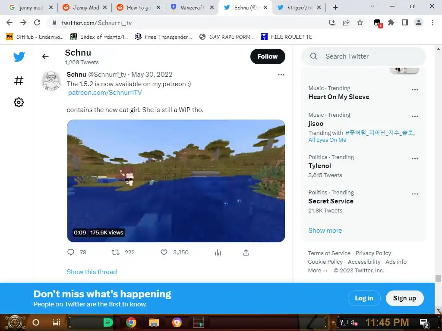Open a new browser tab
Viewport: 442px width, 331px height.
coord(335,7)
